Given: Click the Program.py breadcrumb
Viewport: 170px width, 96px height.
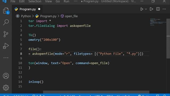Looking at the screenshot, I should pos(48,16).
